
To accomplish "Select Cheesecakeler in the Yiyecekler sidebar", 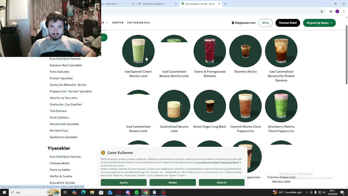I will coord(60,163).
